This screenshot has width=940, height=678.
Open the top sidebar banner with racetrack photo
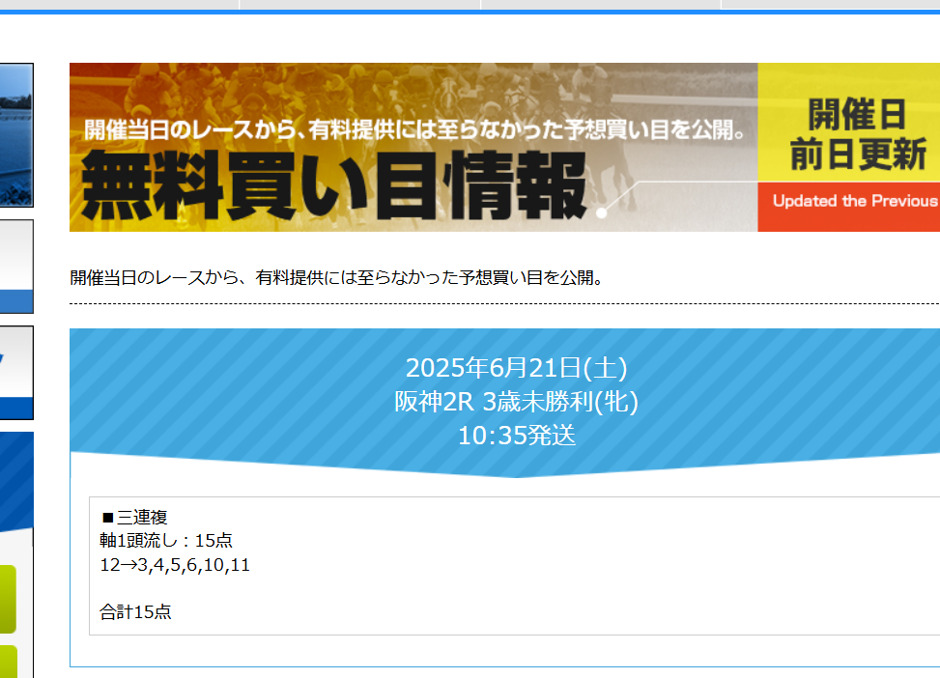pos(16,135)
